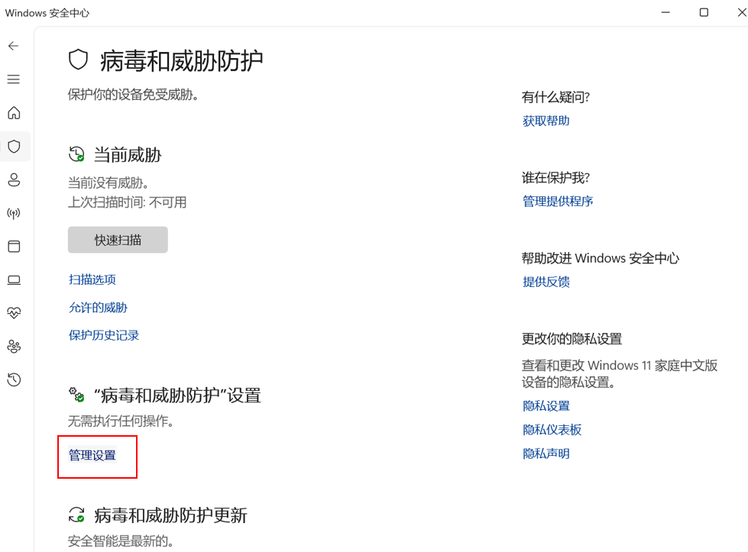Click heading 谁在保护我?
748x552 pixels.
[x=555, y=178]
